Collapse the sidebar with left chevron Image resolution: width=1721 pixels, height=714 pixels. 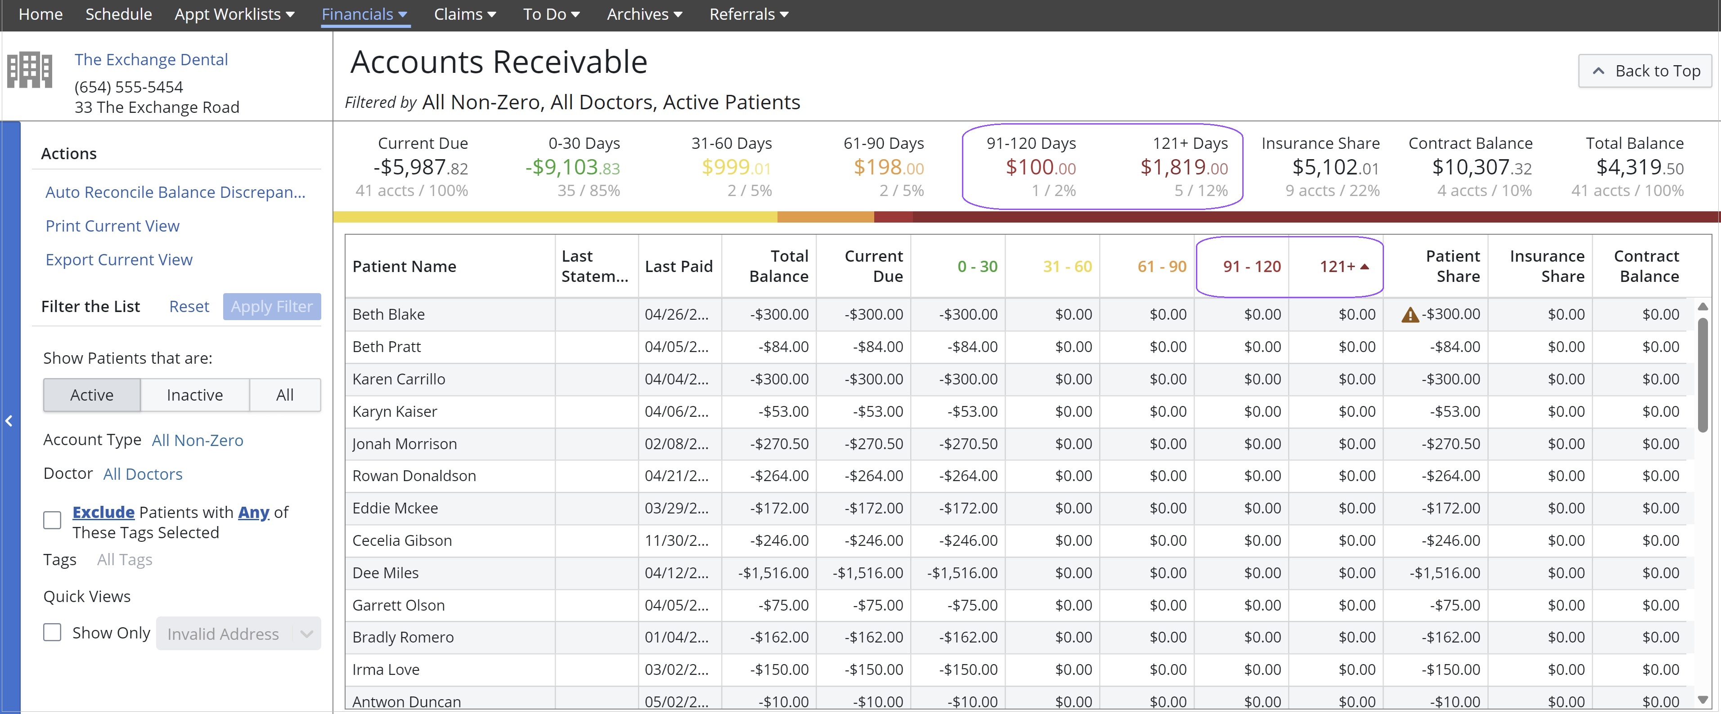click(9, 421)
